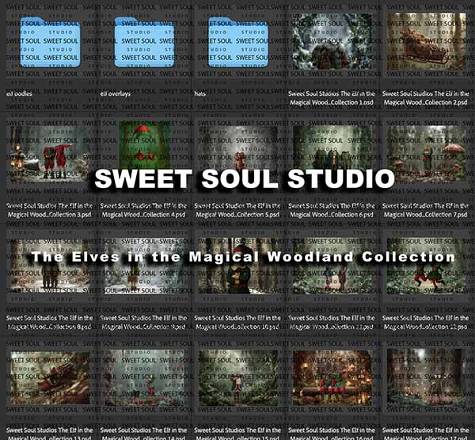475x440 pixels.
Task: Open the elf bodies folder icon
Action: pos(51,42)
